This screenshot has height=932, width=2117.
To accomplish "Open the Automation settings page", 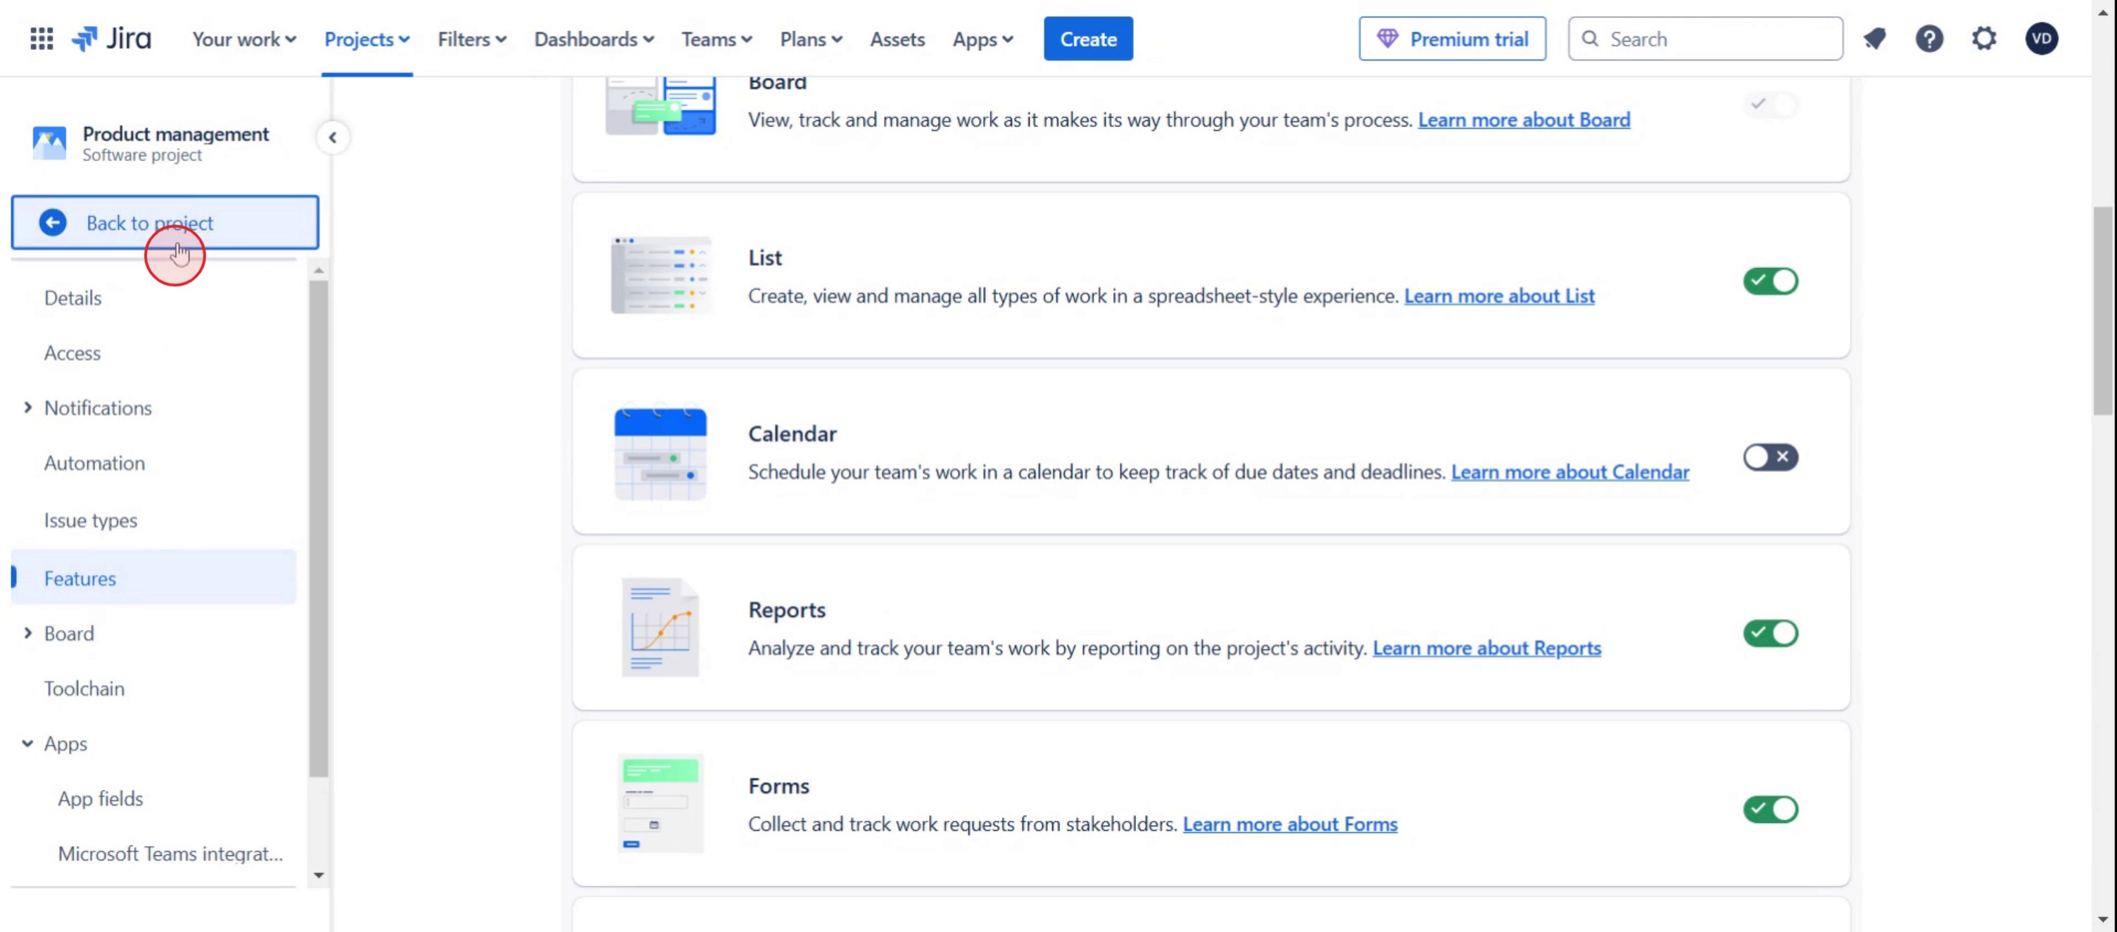I will click(x=94, y=463).
